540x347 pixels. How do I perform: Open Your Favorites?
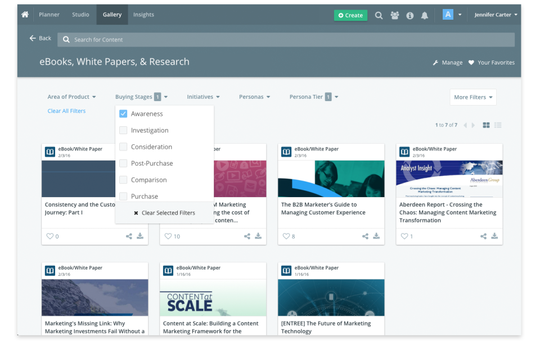click(492, 62)
